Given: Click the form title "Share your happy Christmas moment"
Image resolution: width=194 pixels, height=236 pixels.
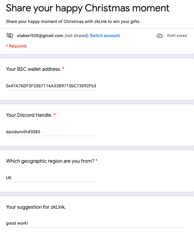Looking at the screenshot, I should tap(88, 9).
